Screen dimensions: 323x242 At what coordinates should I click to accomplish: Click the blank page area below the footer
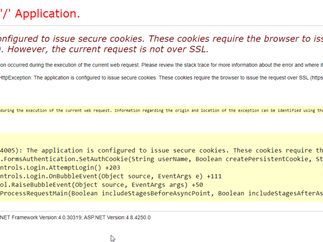(161, 234)
